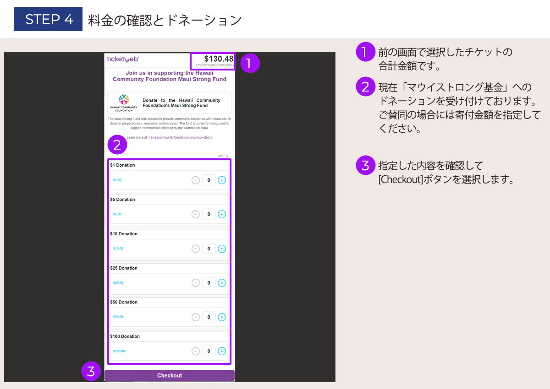Viewport: 550px width, 389px height.
Task: Select the $1 Donation quantity field
Action: coord(209,180)
